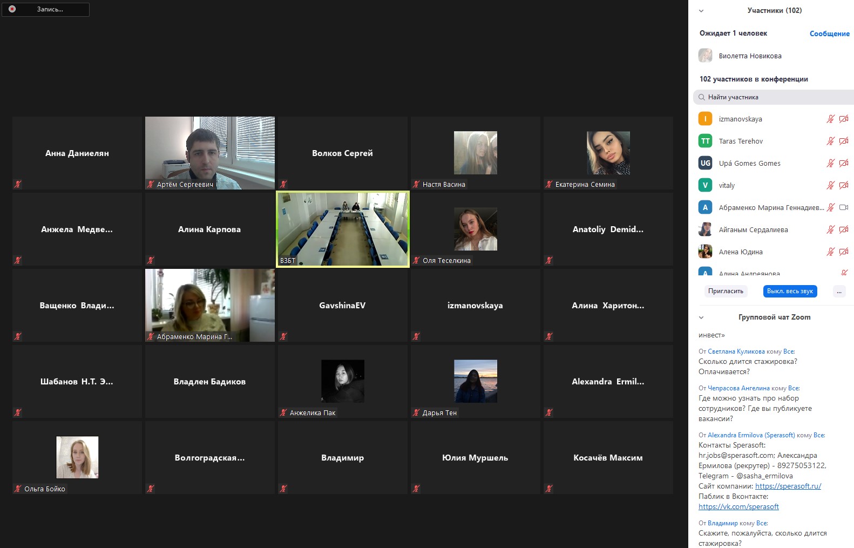This screenshot has height=548, width=854.
Task: Click disabled camera icon for Алена Юдина
Action: pos(844,252)
